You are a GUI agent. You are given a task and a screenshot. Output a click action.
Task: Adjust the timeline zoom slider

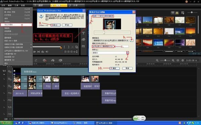coord(165,60)
